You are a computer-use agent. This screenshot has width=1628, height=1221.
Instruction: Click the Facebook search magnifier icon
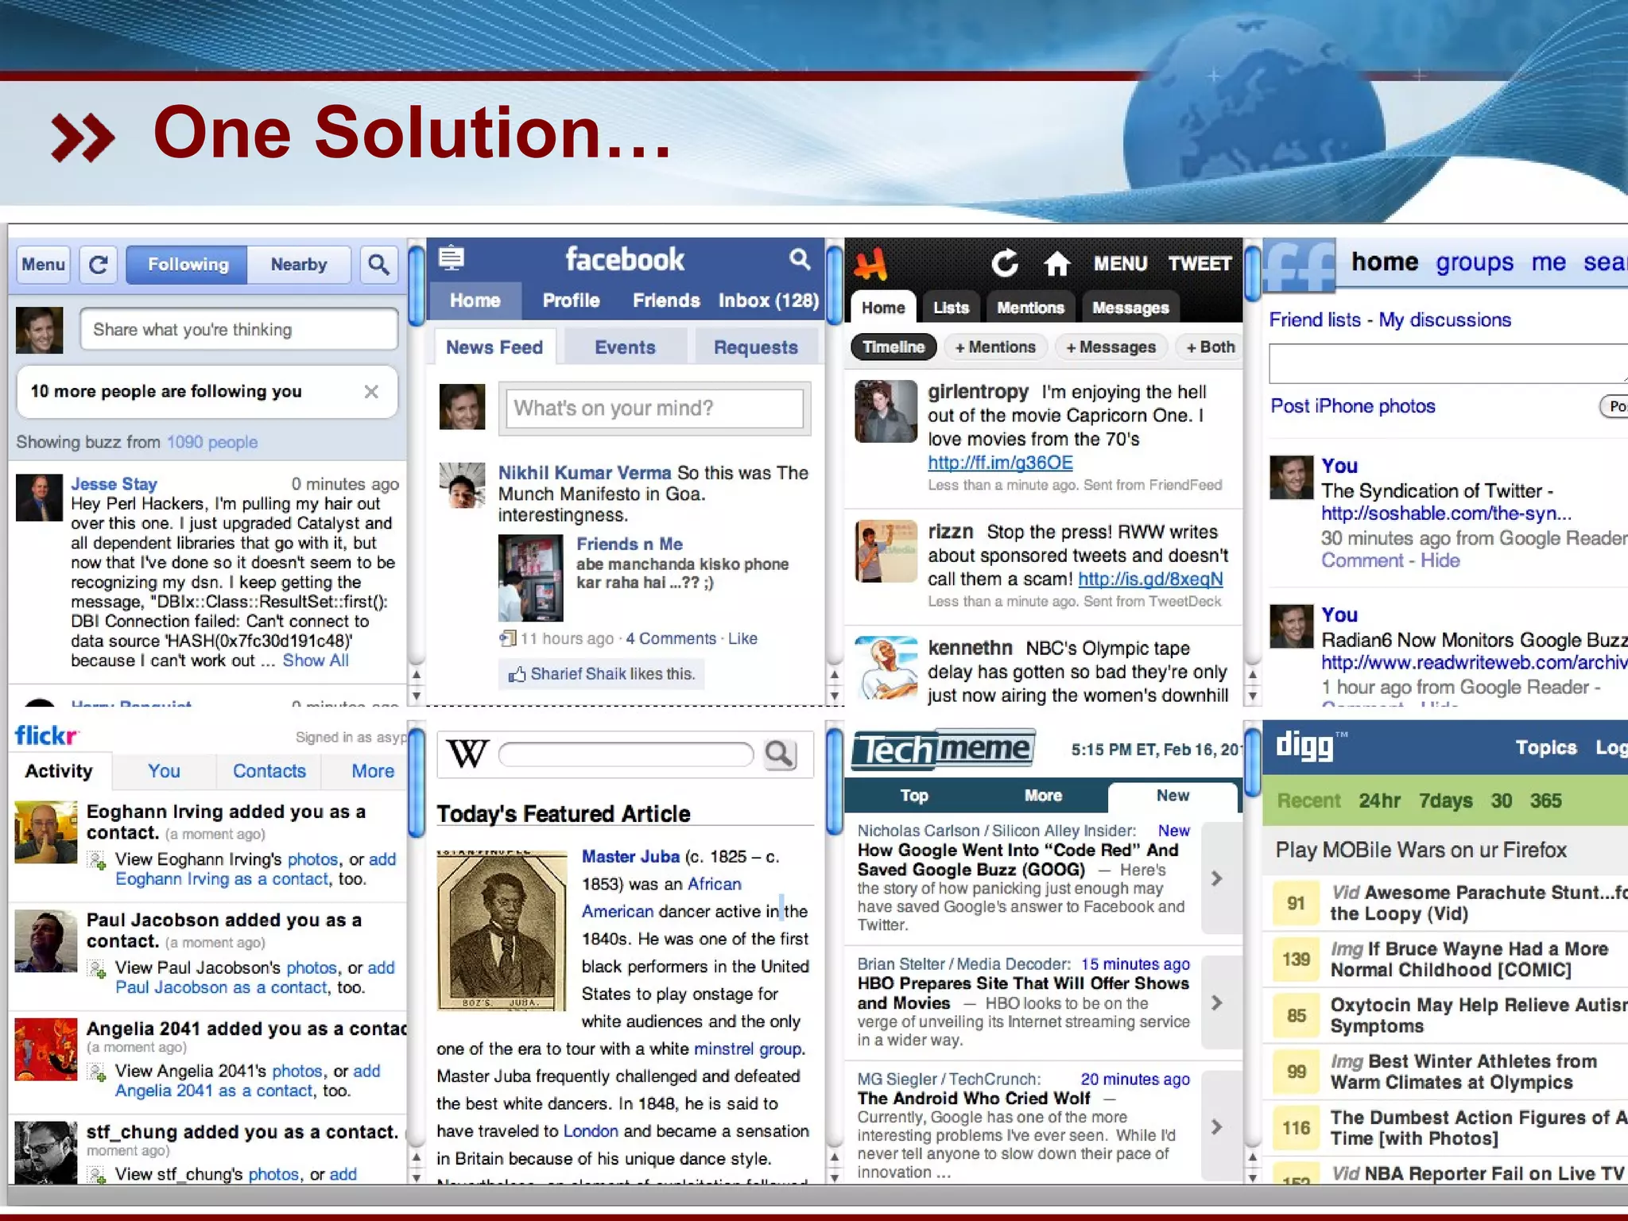pos(800,258)
